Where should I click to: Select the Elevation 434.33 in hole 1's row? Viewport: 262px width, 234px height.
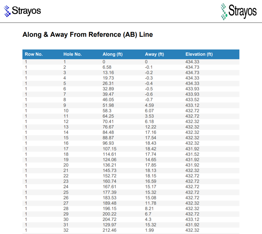click(192, 62)
